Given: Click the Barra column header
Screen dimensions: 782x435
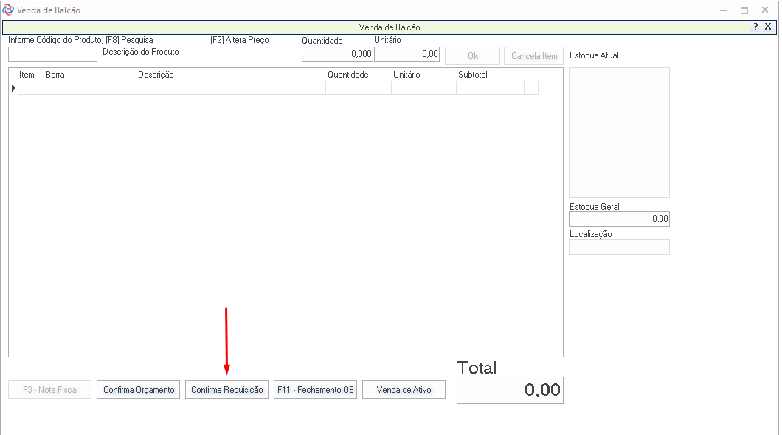Looking at the screenshot, I should pos(55,75).
